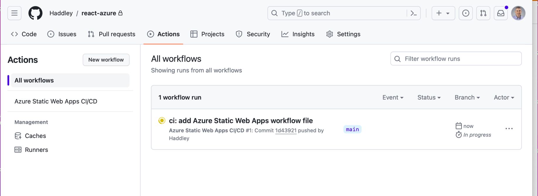The image size is (538, 196).
Task: Expand the Status filter dropdown
Action: click(429, 98)
